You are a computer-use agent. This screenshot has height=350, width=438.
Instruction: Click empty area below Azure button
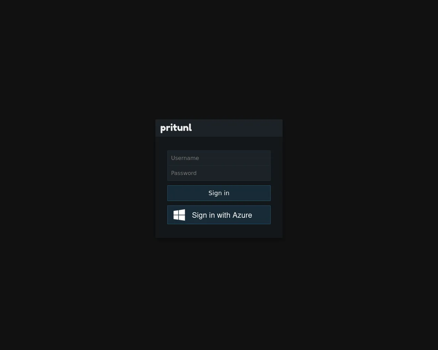click(x=219, y=231)
